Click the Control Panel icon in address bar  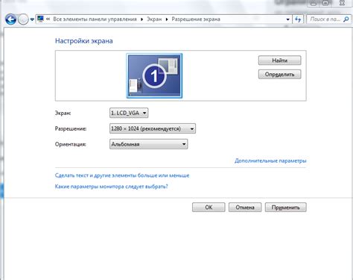[x=41, y=19]
